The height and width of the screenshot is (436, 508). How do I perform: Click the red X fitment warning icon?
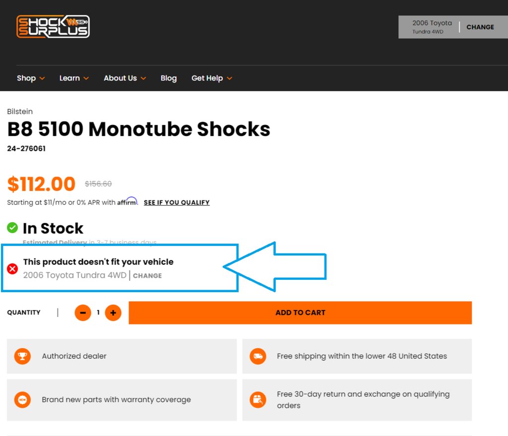12,268
